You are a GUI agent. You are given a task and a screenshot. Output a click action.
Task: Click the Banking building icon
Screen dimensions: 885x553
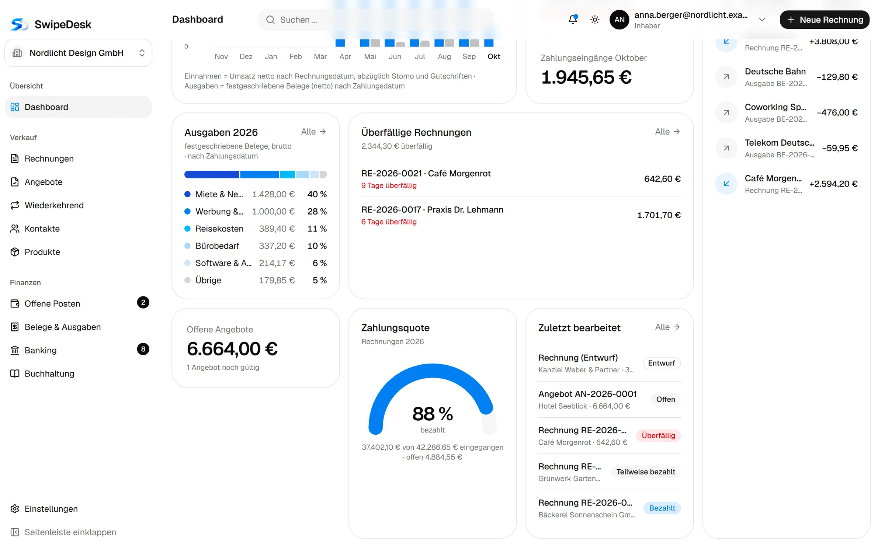[15, 350]
